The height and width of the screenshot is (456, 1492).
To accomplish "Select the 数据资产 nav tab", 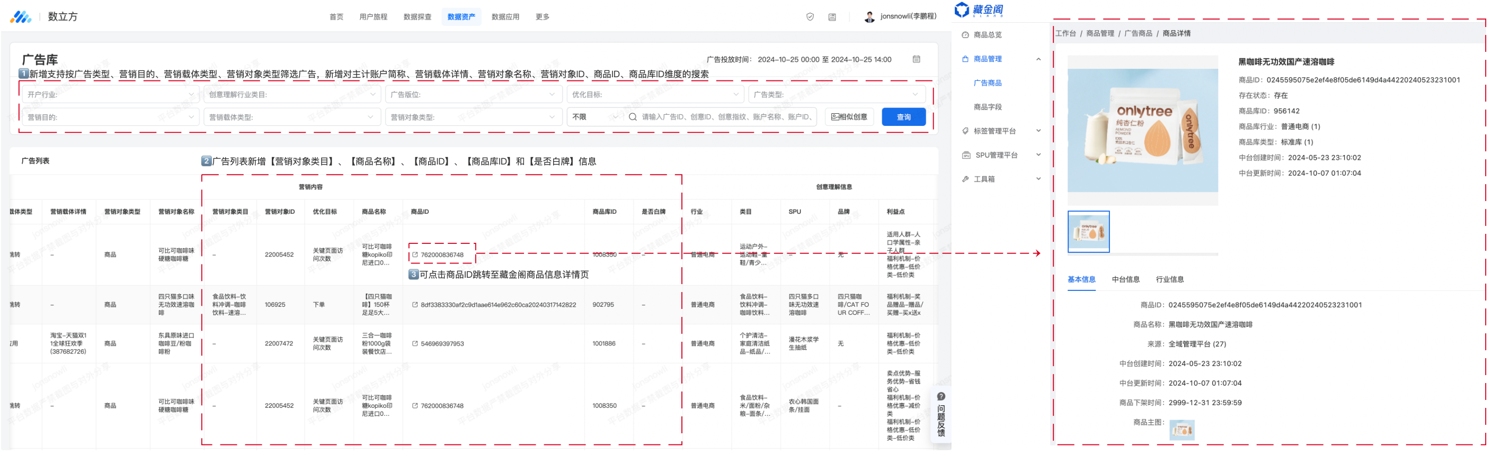I will click(461, 17).
